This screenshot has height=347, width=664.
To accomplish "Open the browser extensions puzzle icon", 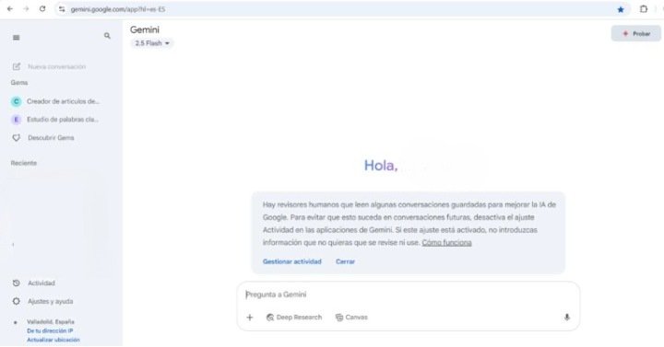I will [644, 9].
